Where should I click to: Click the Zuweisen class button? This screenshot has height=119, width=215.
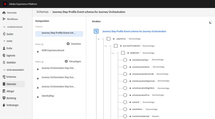74,44
